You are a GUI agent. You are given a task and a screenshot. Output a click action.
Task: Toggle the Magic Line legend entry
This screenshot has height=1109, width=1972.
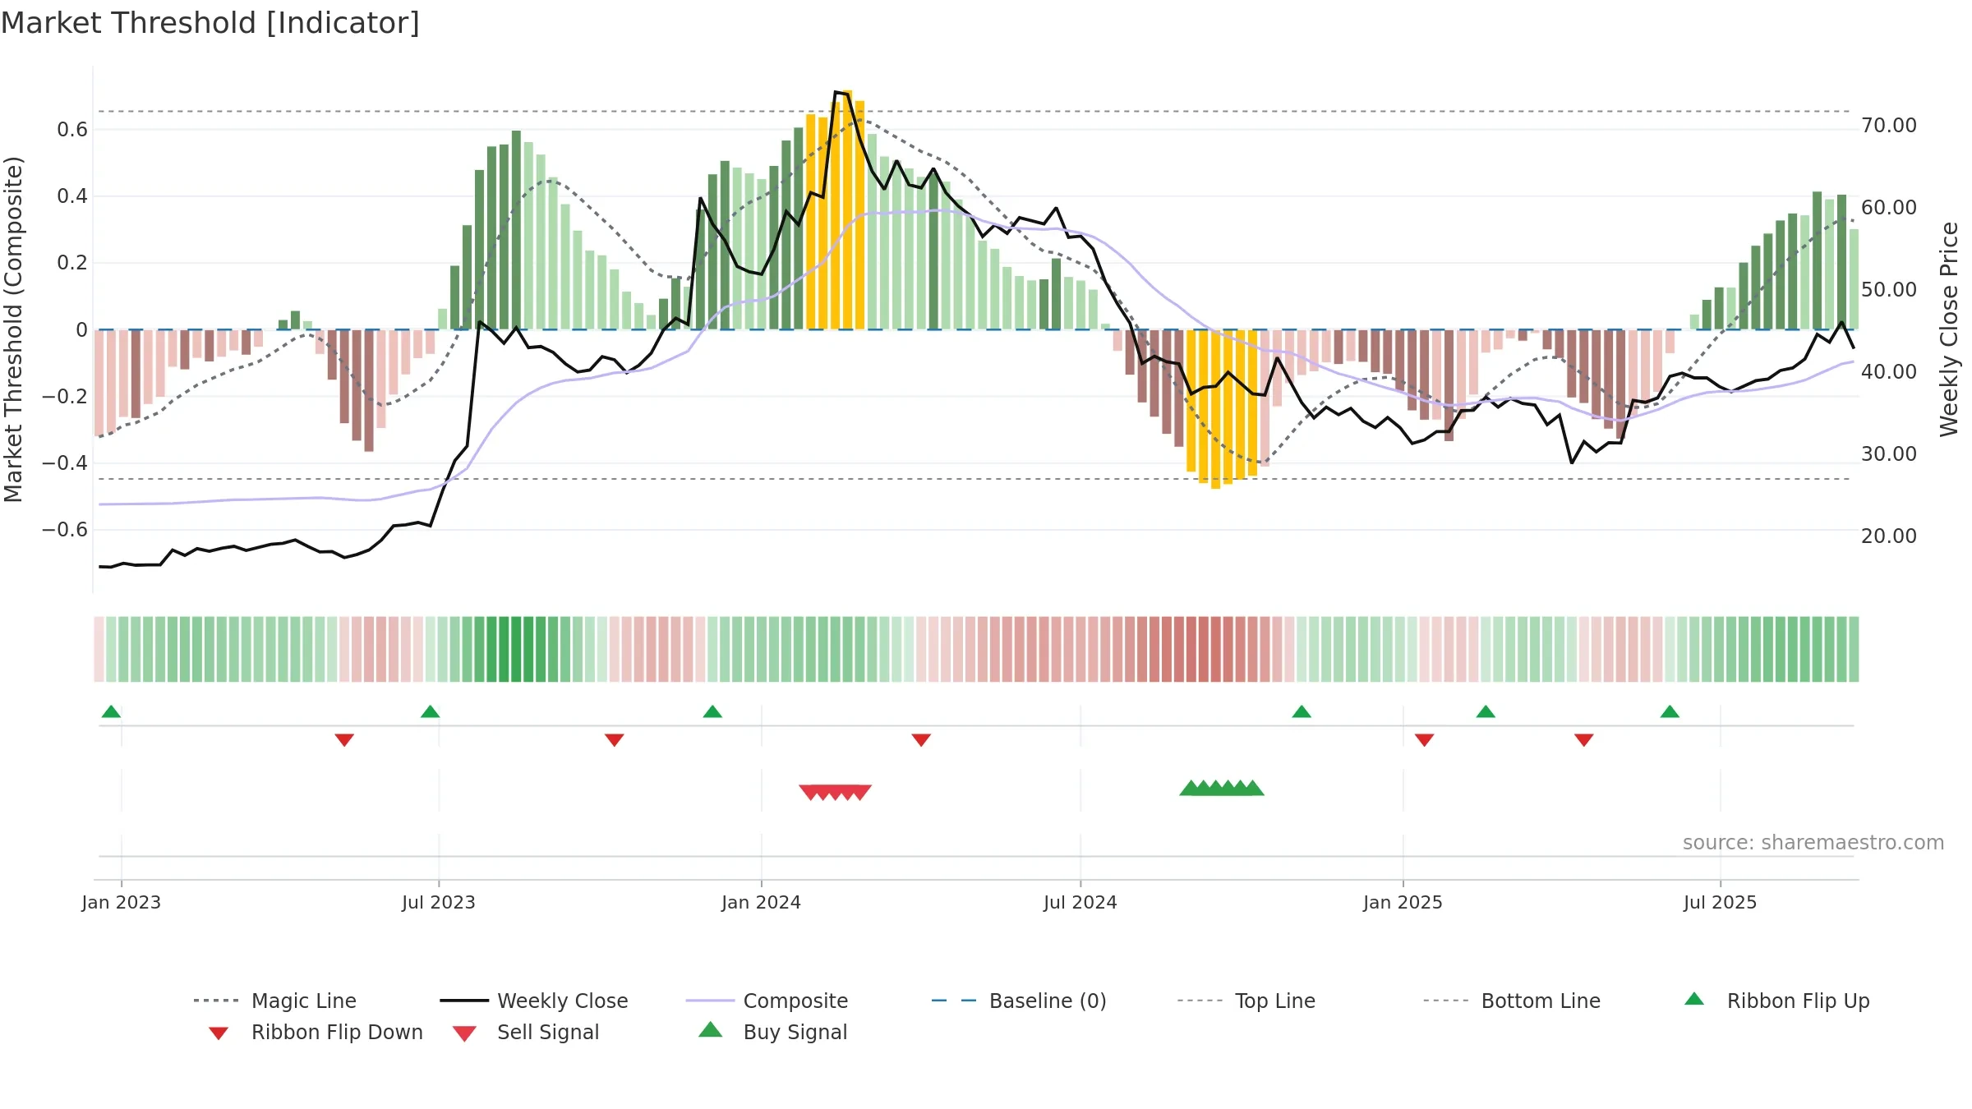tap(274, 1001)
